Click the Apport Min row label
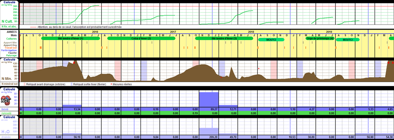This screenshot has width=394, height=140. click(10, 43)
